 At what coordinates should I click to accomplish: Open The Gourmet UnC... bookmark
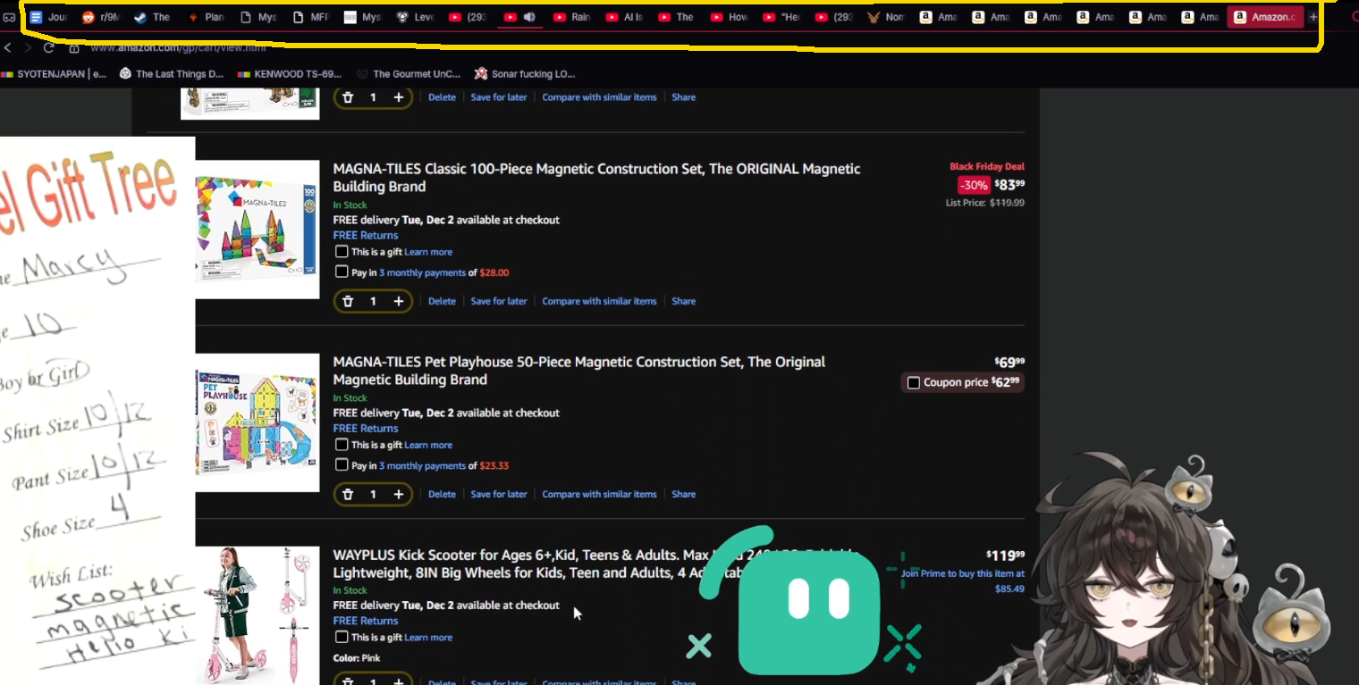coord(409,74)
